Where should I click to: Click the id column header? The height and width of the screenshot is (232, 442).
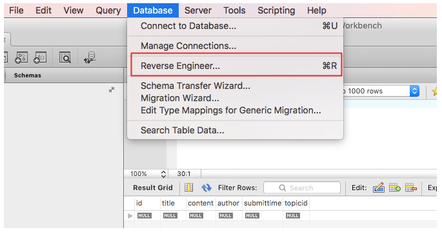point(147,203)
